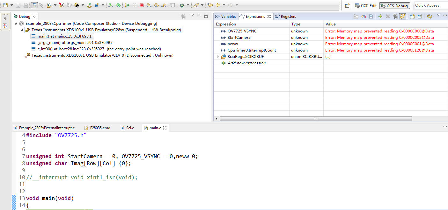Image resolution: width=448 pixels, height=210 pixels.
Task: Click the Assembly Step Into icon
Action: [110, 5]
